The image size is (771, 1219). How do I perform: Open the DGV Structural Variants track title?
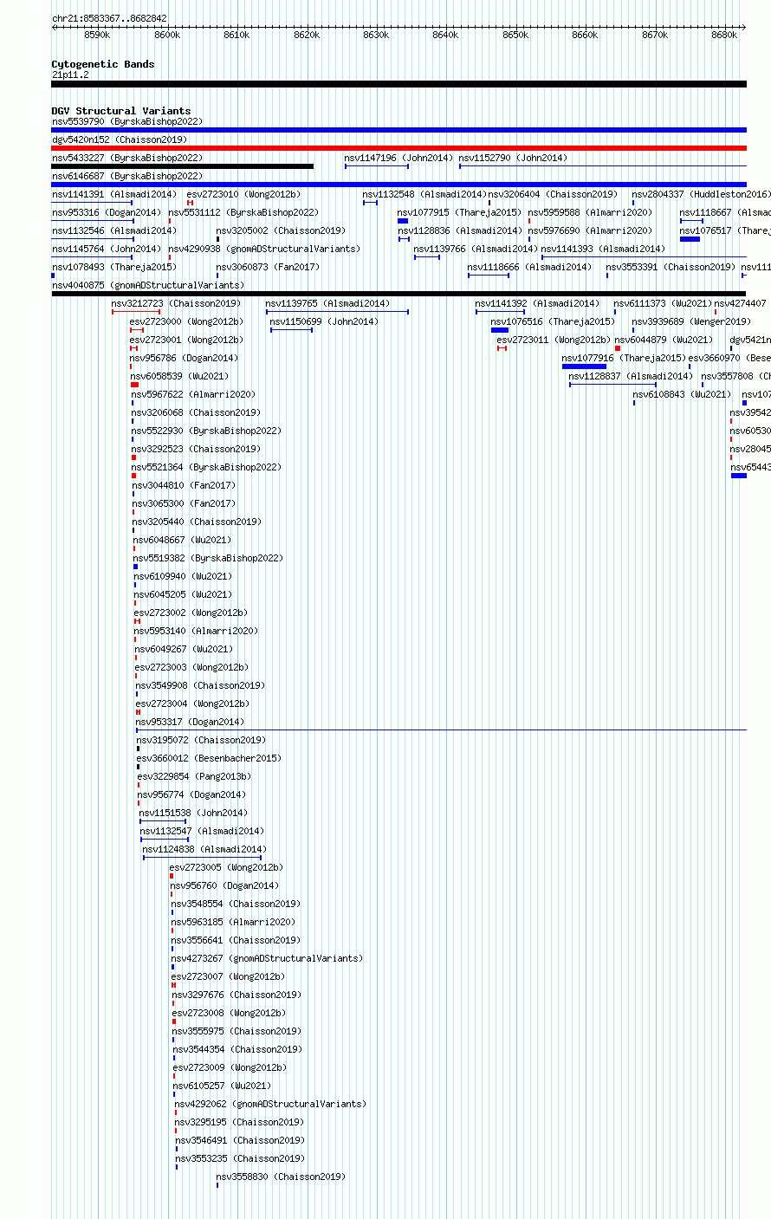click(x=121, y=111)
